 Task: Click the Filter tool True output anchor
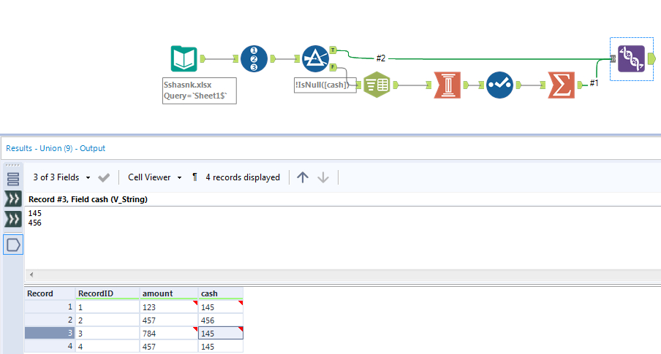click(333, 50)
